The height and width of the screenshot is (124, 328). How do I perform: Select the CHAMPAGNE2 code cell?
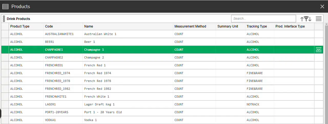[x=63, y=57]
